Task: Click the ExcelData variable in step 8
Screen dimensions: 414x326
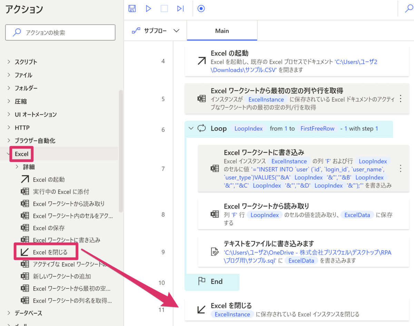Action: [x=357, y=215]
